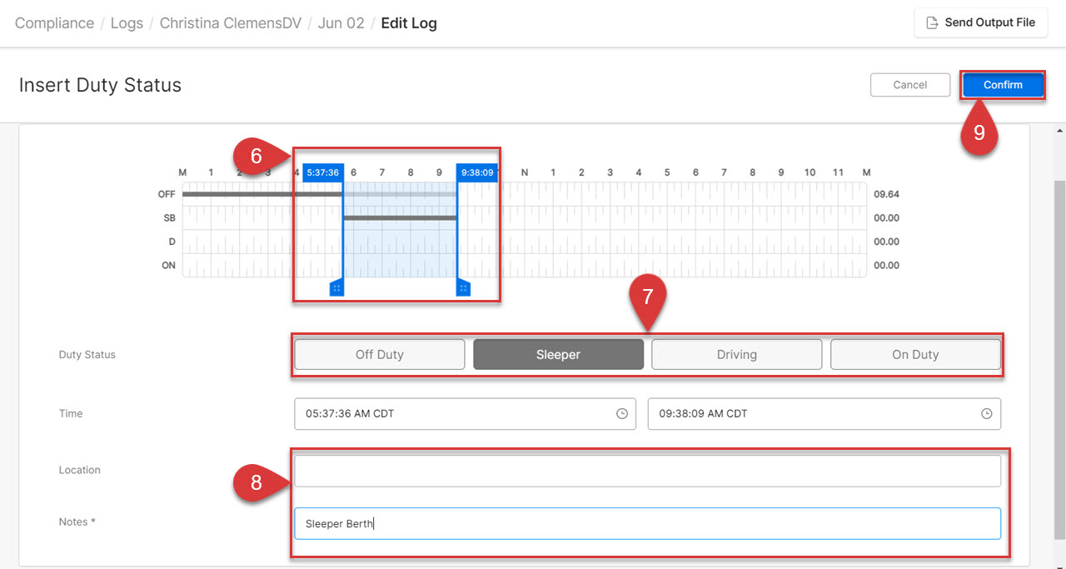Click the start time field 05:37:36 AM CDT
The image size is (1066, 569).
point(465,413)
